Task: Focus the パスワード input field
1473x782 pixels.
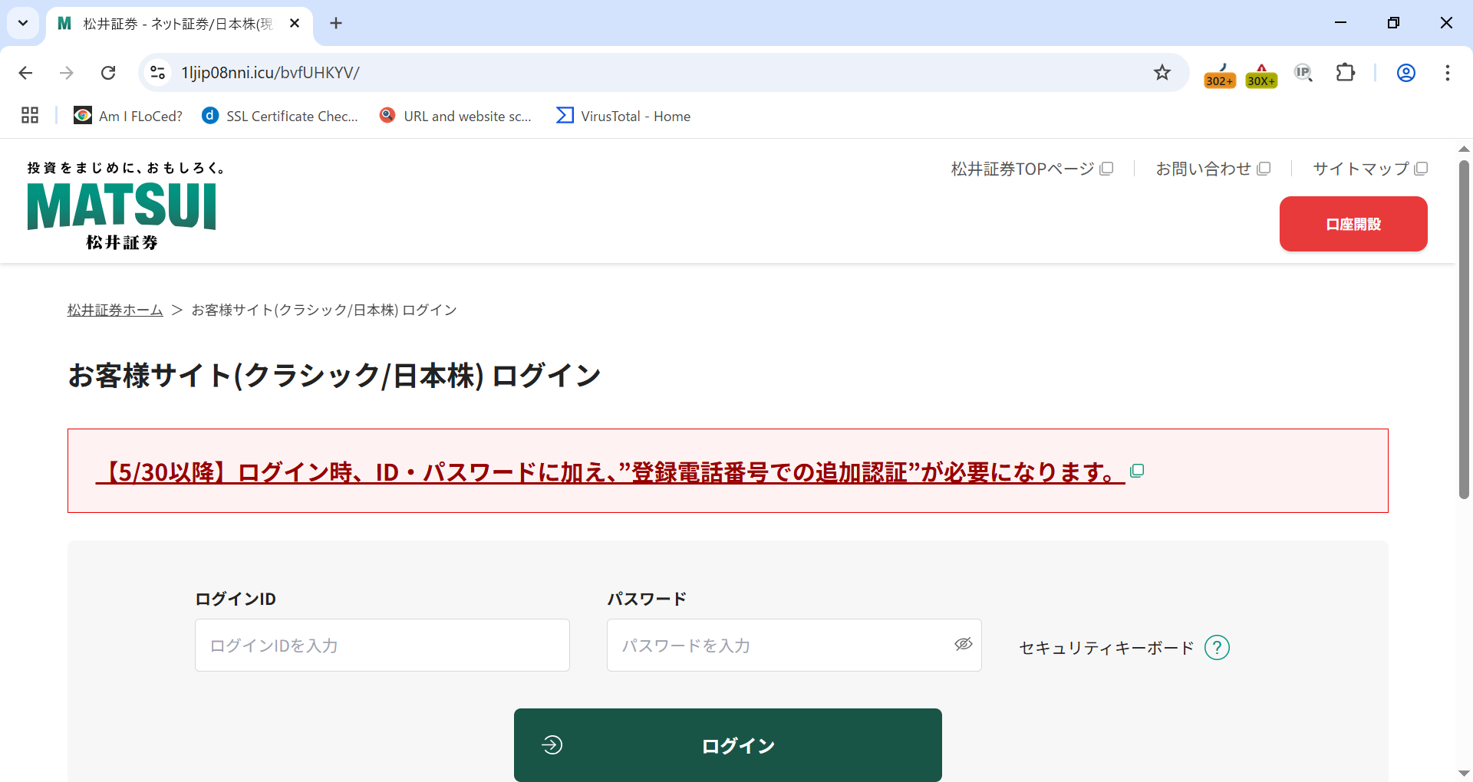Action: tap(794, 646)
